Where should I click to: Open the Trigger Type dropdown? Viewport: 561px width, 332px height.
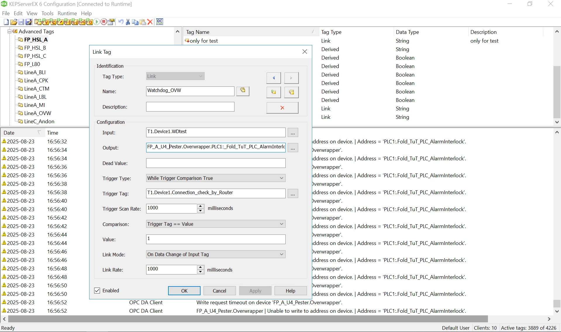216,178
